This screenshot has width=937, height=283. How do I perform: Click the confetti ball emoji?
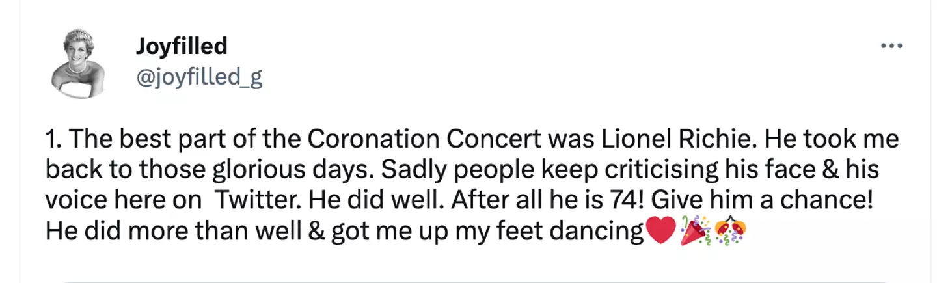730,232
